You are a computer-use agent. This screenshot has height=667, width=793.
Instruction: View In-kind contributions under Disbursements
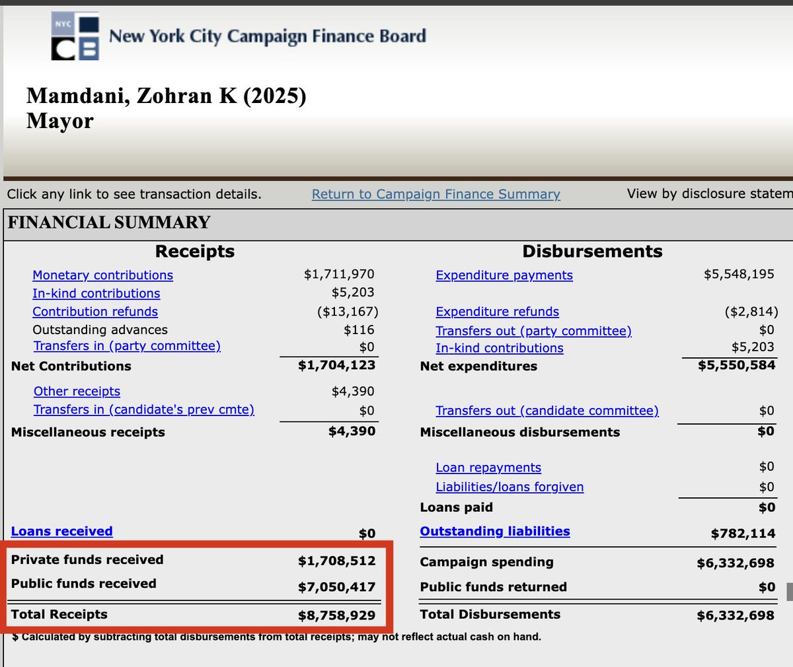[499, 348]
